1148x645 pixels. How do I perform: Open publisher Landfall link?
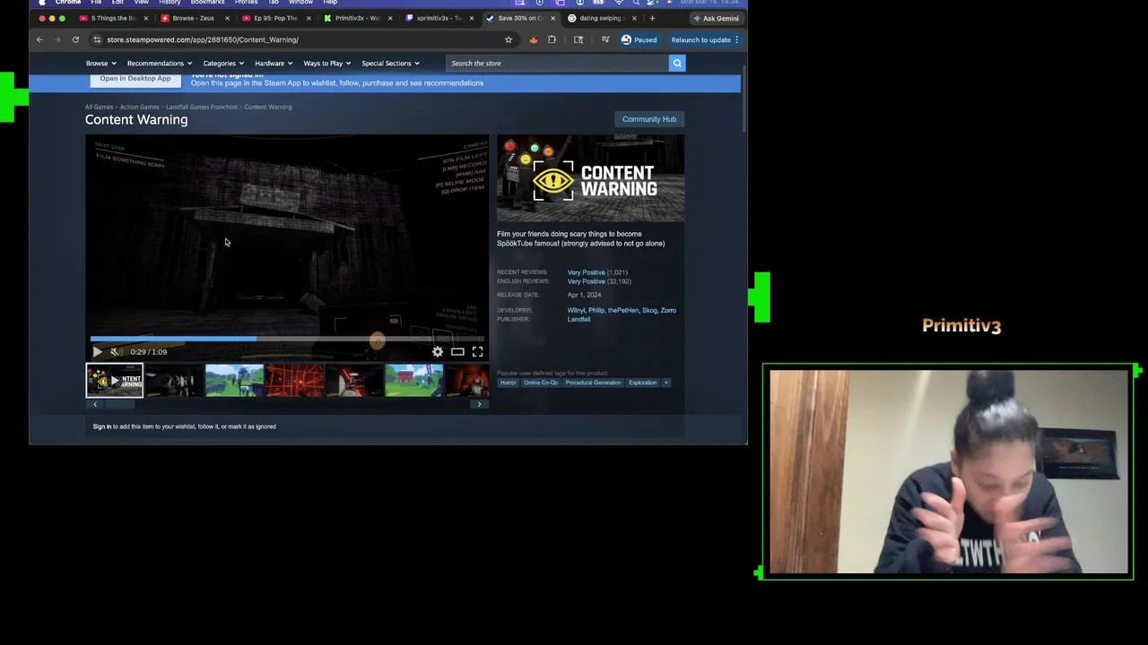[578, 319]
